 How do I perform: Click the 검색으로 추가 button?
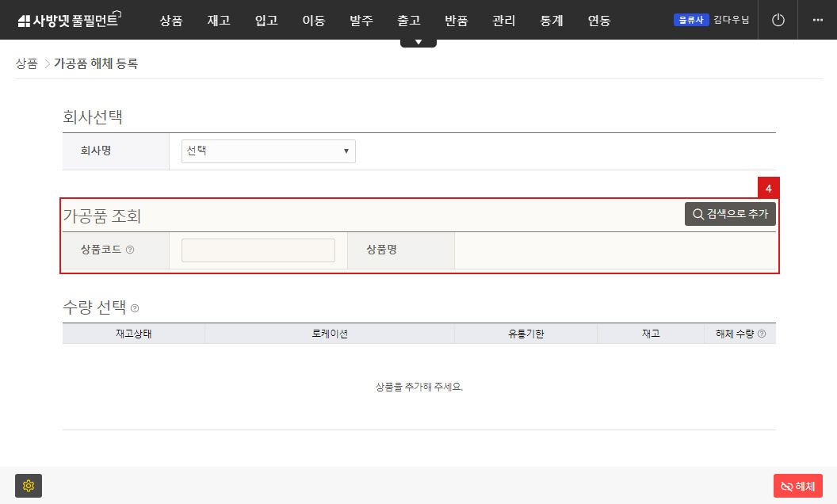(730, 213)
